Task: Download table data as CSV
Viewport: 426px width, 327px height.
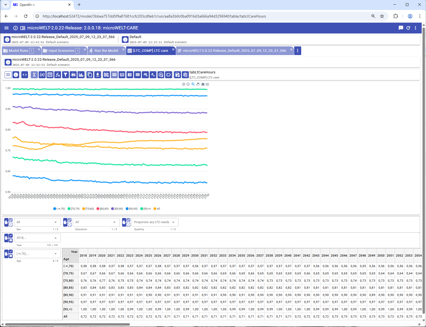Action: (98, 75)
